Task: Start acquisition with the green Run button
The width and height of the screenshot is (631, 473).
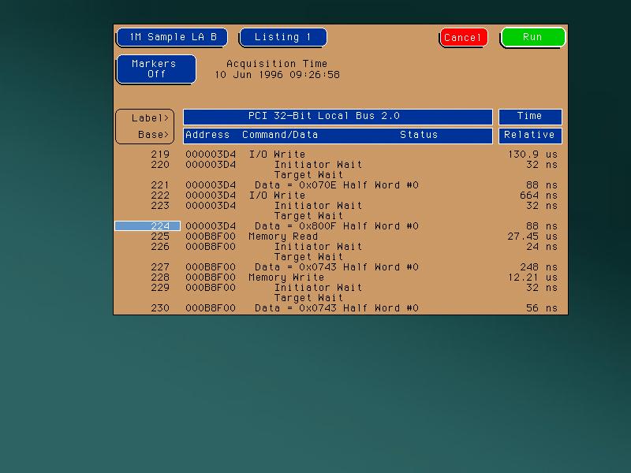Action: point(533,37)
